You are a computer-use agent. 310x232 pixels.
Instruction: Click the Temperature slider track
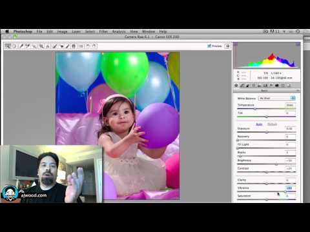(267, 109)
